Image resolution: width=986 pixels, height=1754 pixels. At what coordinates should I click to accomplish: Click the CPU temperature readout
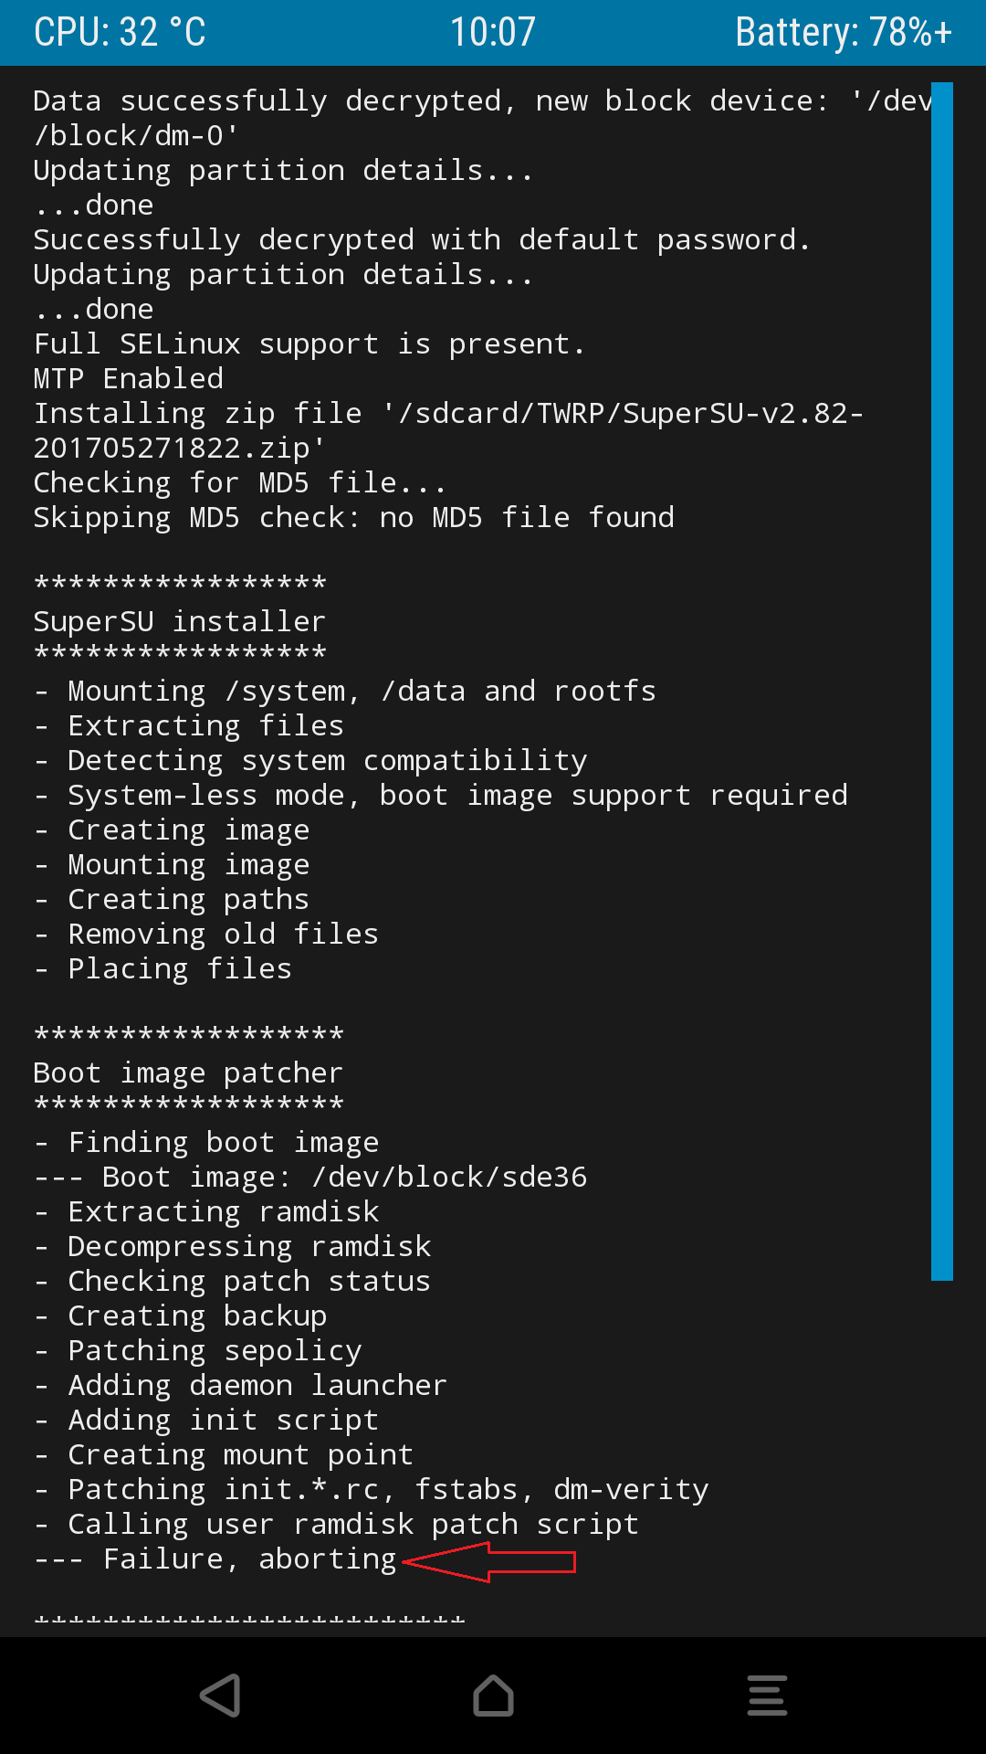(120, 32)
